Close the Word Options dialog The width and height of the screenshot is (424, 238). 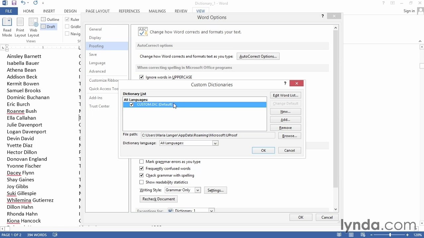coord(334,16)
